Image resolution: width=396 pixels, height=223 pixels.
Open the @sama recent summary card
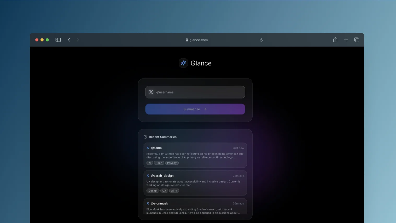[x=195, y=155]
